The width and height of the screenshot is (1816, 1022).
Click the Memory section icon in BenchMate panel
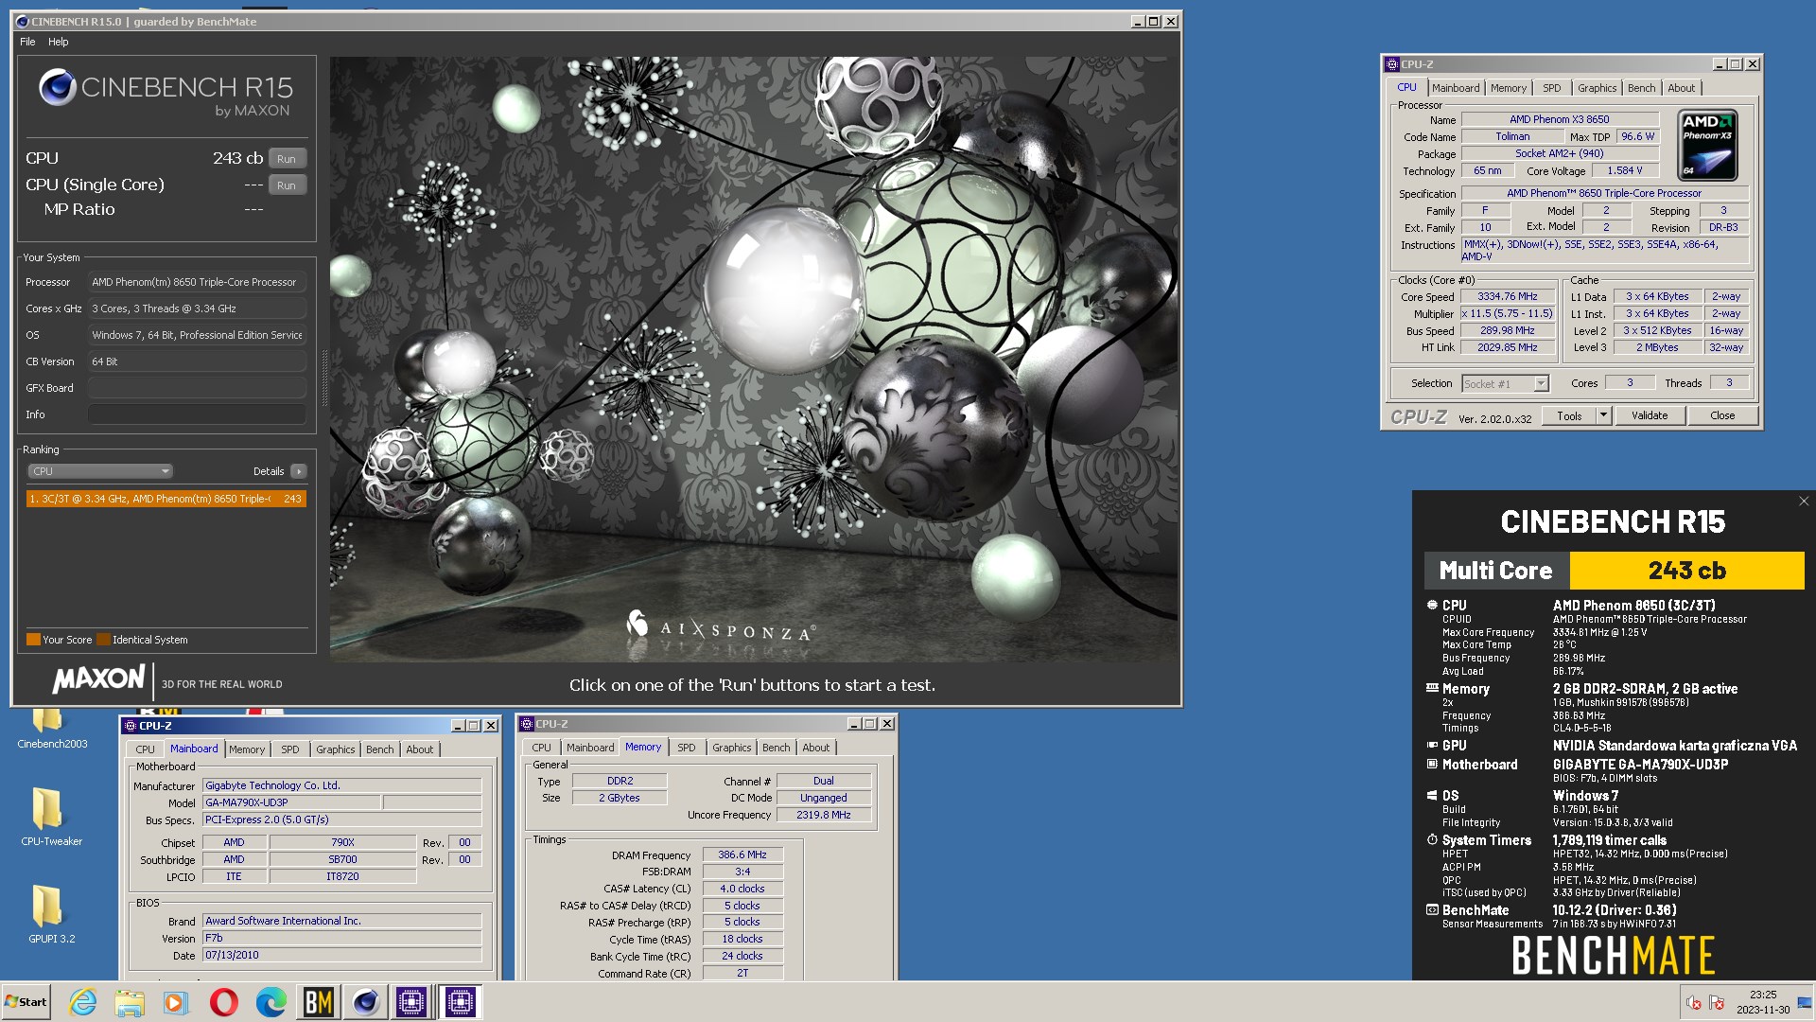1432,688
